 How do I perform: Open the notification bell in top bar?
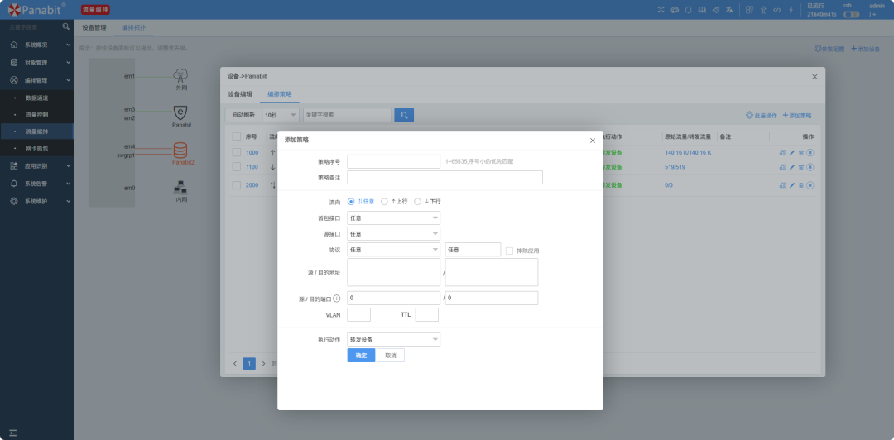pyautogui.click(x=689, y=10)
